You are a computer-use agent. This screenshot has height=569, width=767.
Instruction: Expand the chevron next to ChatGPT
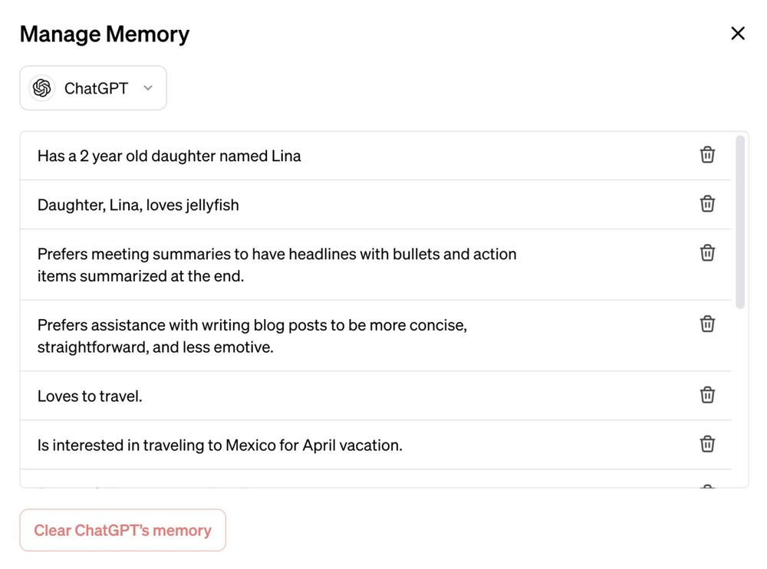click(x=148, y=88)
